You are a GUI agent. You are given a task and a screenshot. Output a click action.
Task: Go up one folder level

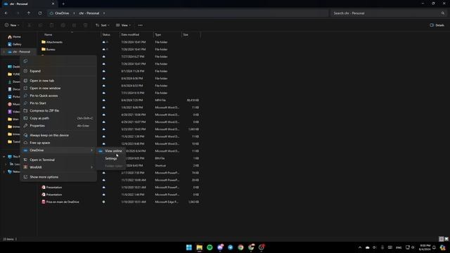[28, 13]
